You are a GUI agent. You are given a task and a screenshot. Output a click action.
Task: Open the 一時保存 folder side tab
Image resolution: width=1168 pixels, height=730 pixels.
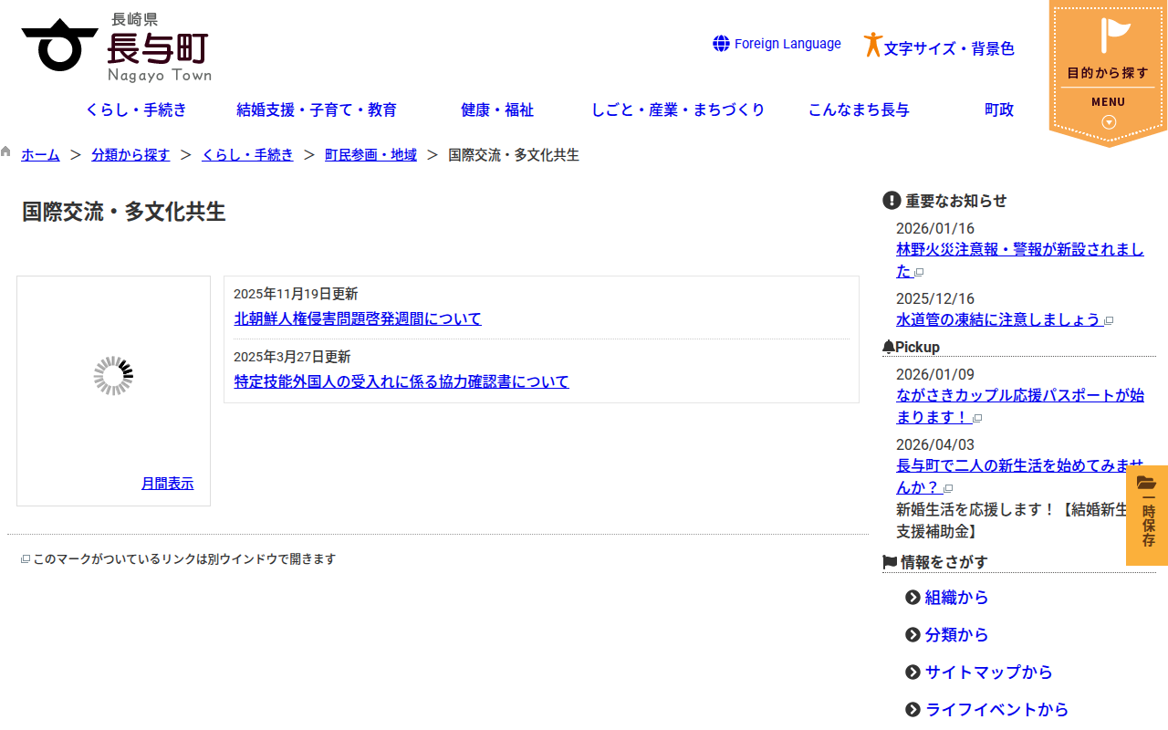pos(1147,515)
